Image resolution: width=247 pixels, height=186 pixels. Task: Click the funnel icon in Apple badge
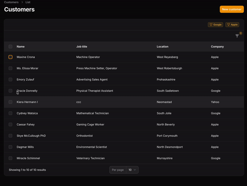click(x=228, y=25)
